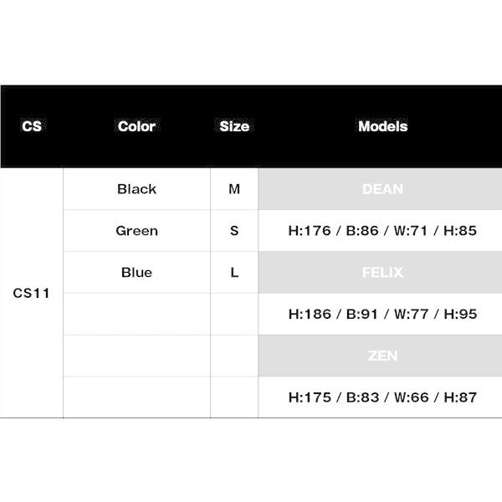Viewport: 502px width, 502px height.
Task: Select the CS11 product code cell
Action: [32, 294]
